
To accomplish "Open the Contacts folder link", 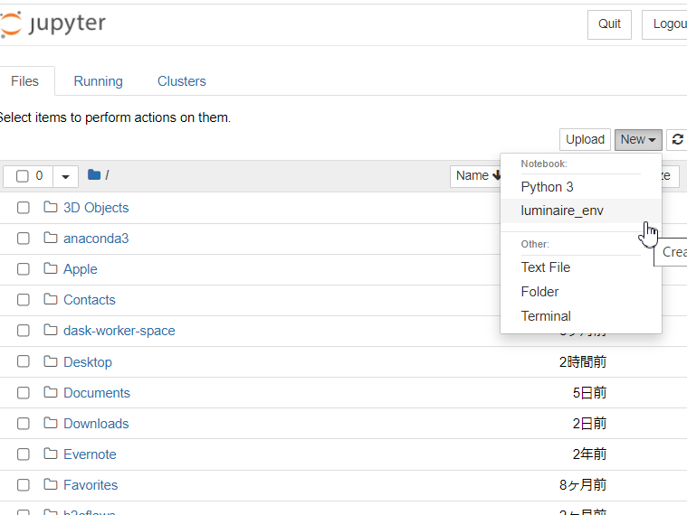I will coord(89,300).
